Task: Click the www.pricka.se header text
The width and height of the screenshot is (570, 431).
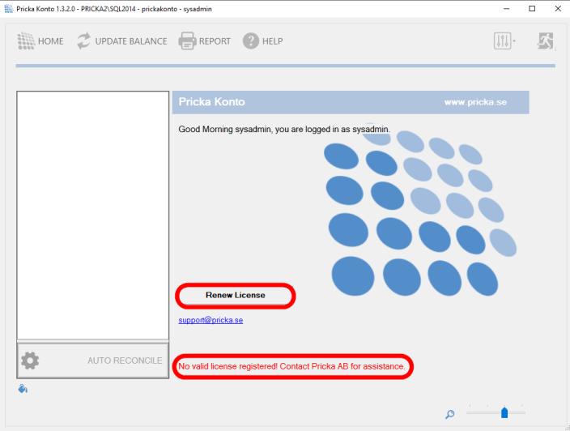Action: pyautogui.click(x=475, y=102)
